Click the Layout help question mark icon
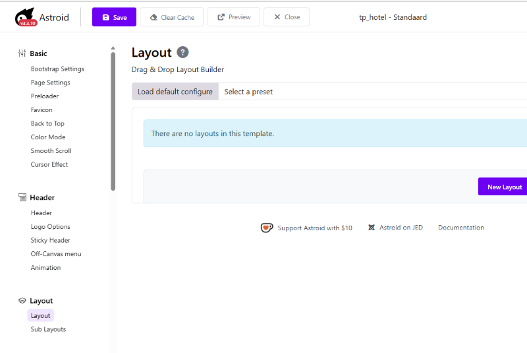 [182, 53]
